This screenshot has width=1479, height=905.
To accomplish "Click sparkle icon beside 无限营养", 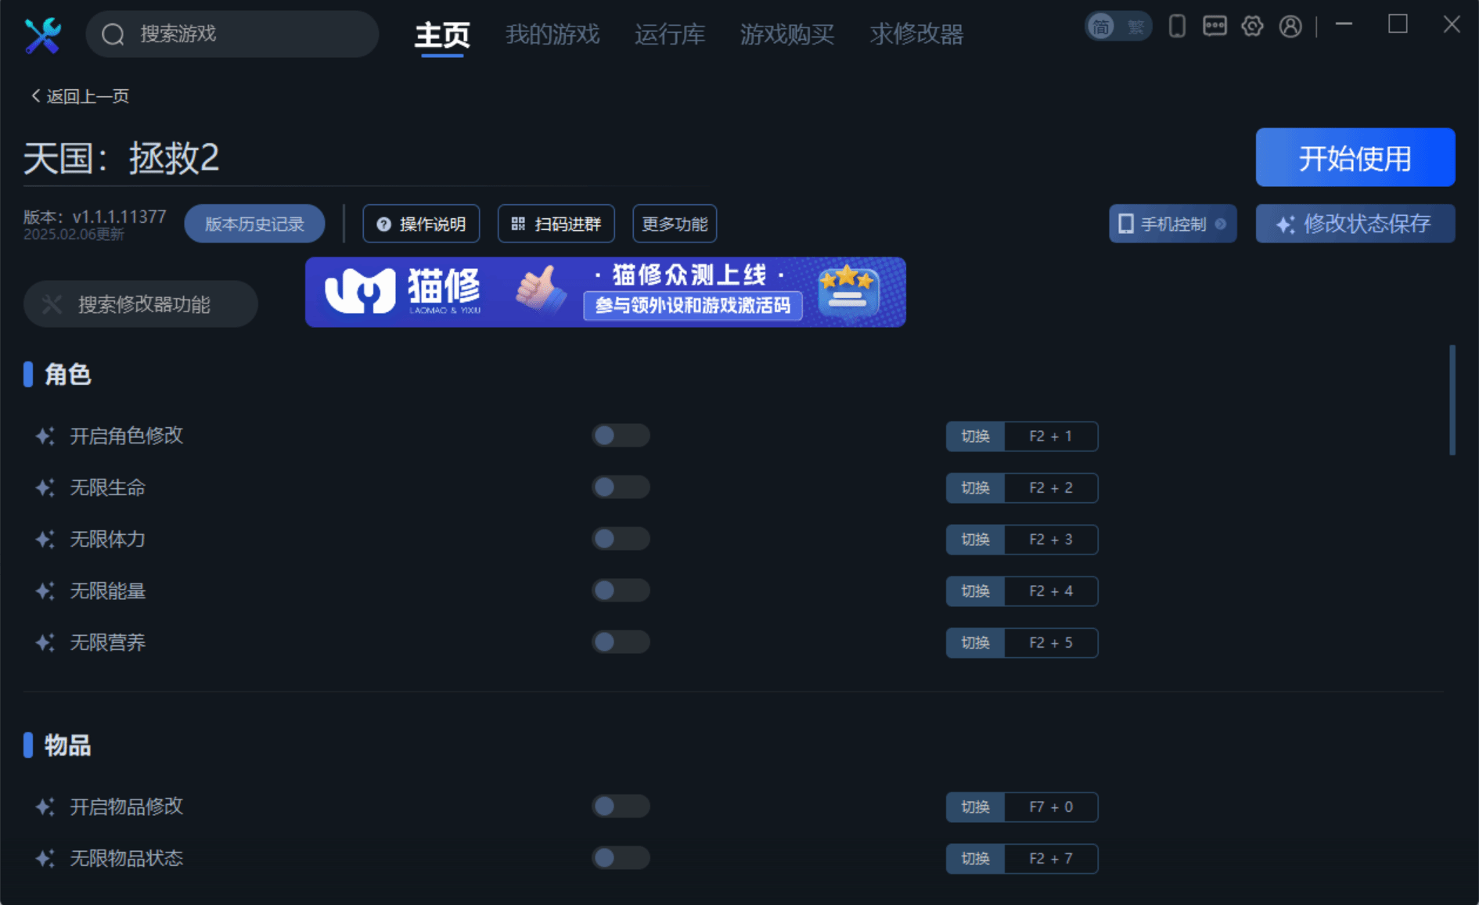I will point(45,642).
